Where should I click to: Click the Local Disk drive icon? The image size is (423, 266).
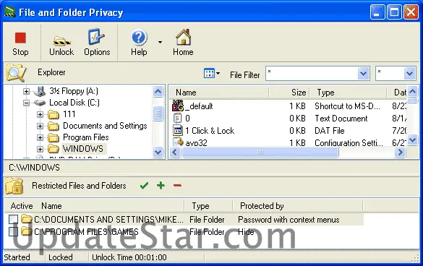point(40,103)
